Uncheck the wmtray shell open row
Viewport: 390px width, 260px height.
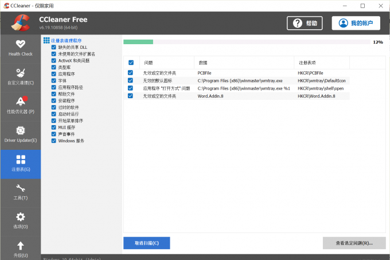tap(130, 88)
